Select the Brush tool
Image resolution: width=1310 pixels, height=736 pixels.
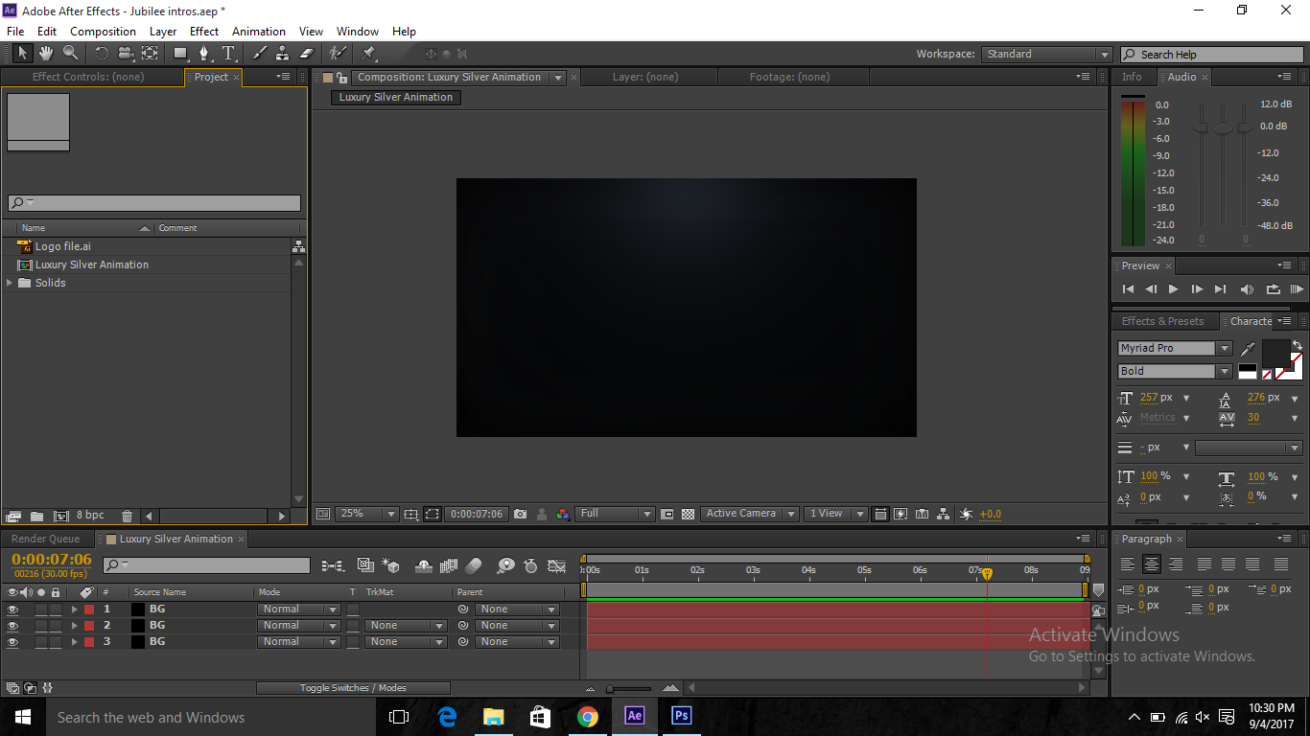259,54
